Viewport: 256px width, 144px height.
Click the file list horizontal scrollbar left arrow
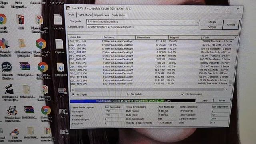pyautogui.click(x=73, y=90)
